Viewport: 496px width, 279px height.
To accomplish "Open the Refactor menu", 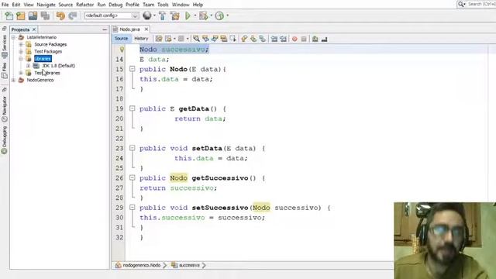I will tap(84, 5).
